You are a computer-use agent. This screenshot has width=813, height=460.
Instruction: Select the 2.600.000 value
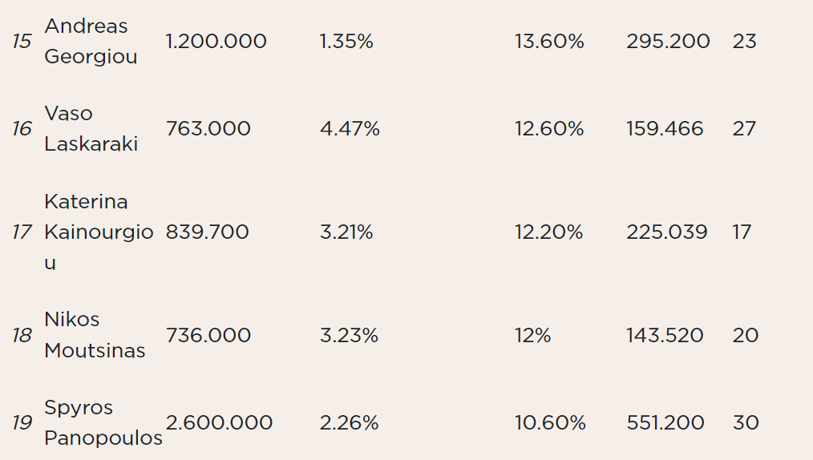point(219,422)
